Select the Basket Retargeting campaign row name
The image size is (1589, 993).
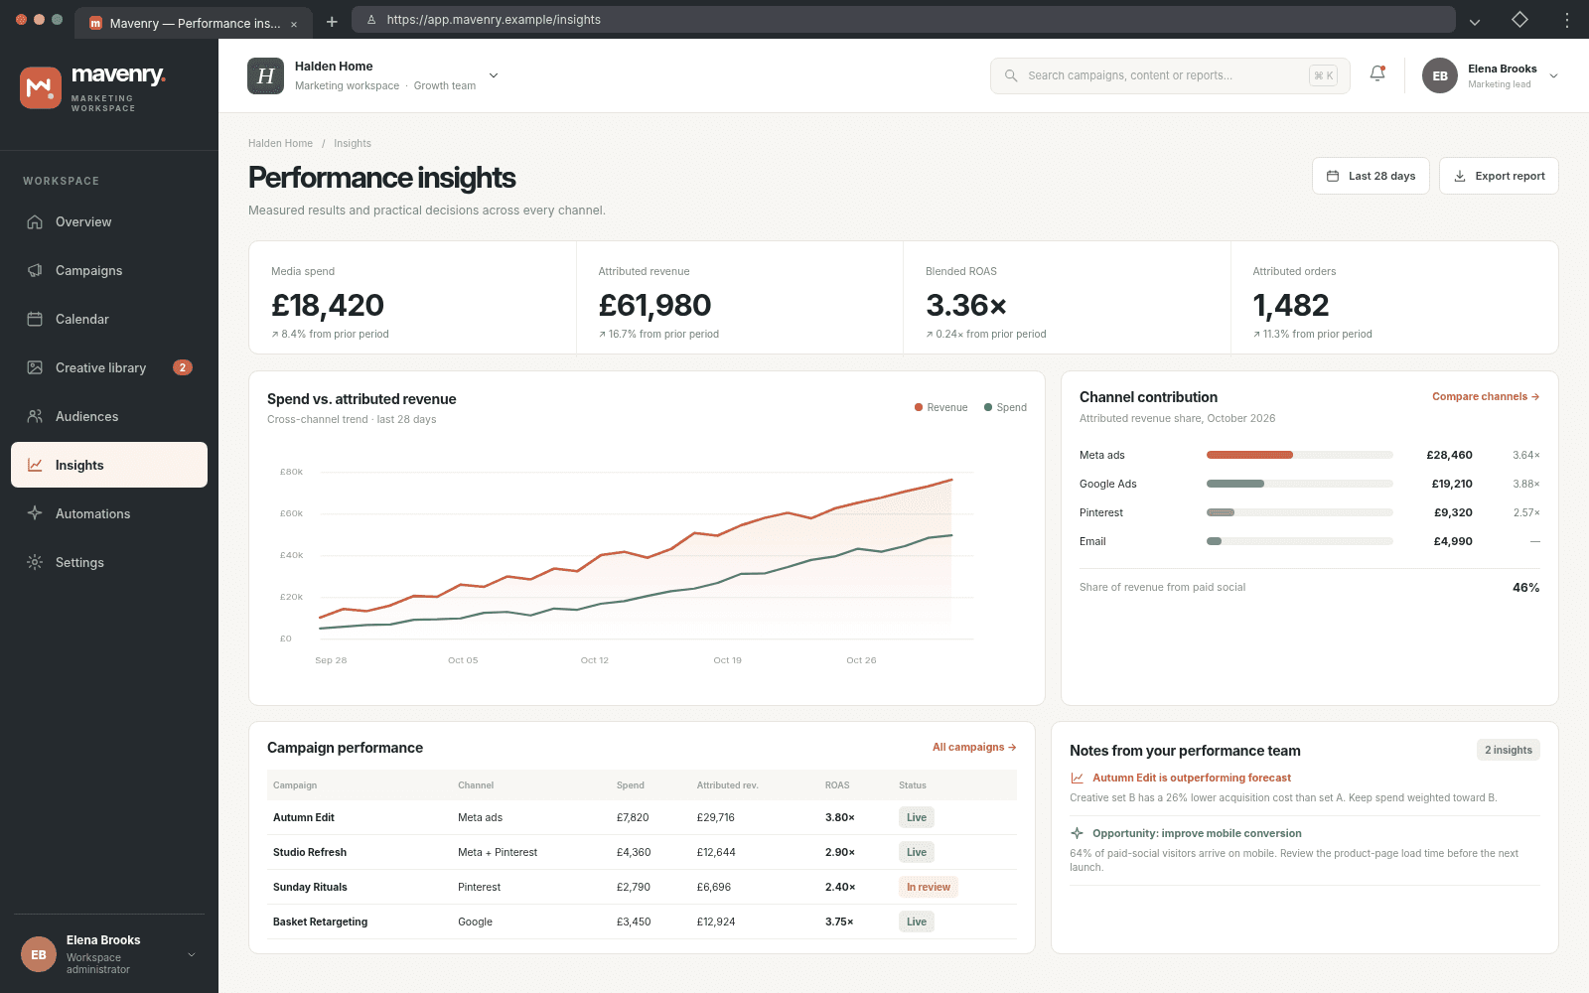(x=320, y=922)
